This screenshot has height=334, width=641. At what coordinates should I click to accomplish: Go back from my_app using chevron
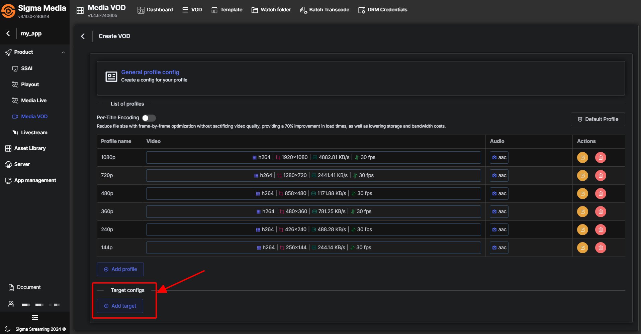tap(8, 33)
